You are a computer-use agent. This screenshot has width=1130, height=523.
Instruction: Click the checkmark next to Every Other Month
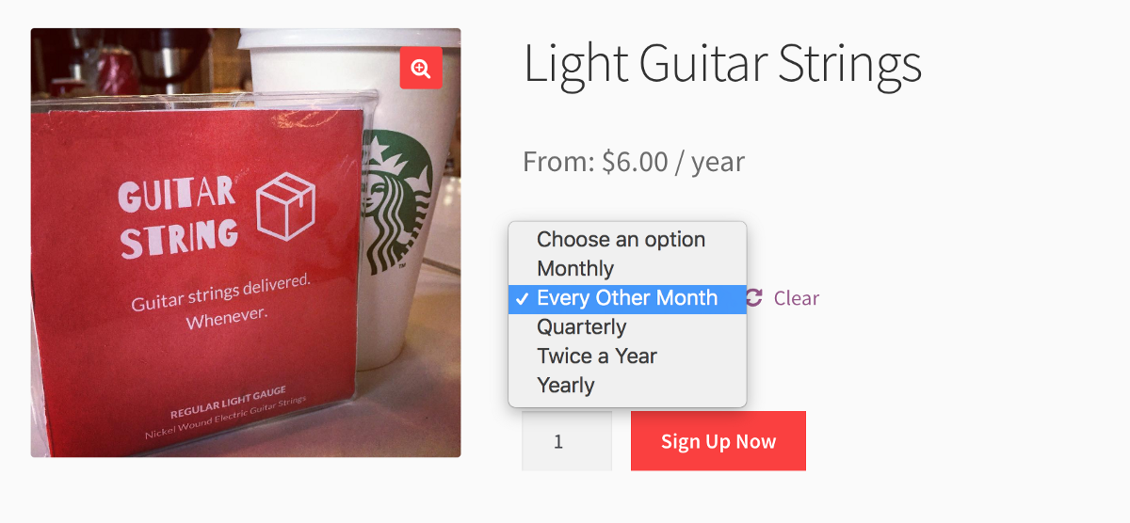(522, 299)
